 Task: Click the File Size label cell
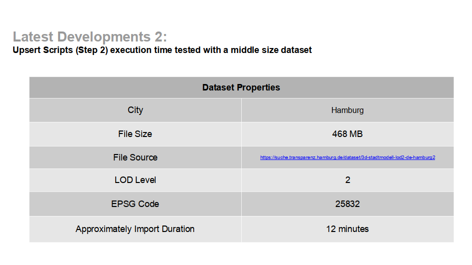pyautogui.click(x=135, y=134)
